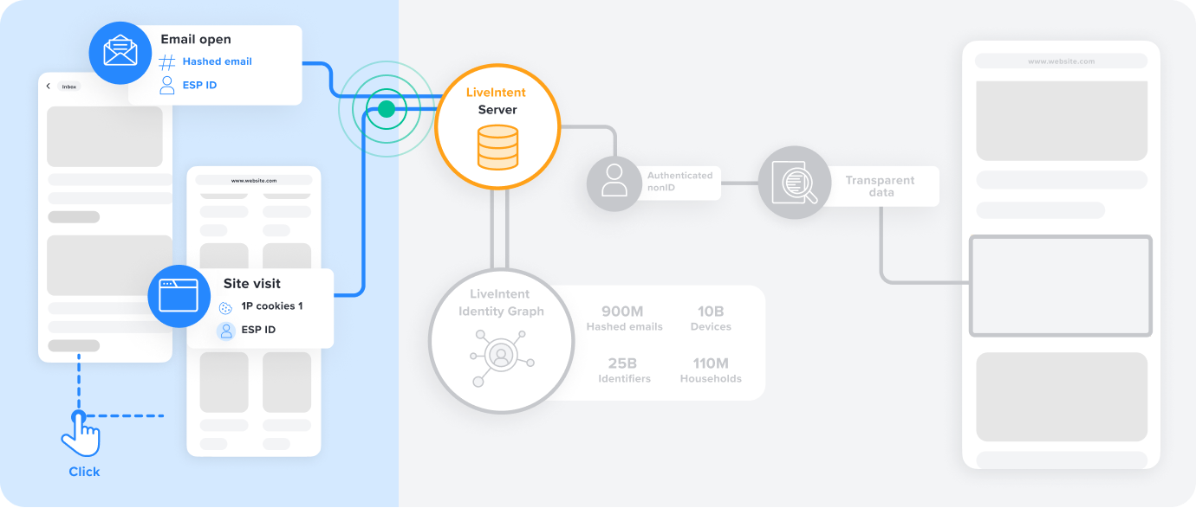Viewport: 1196px width, 508px height.
Task: Click the "Site visit" heading
Action: tap(252, 284)
